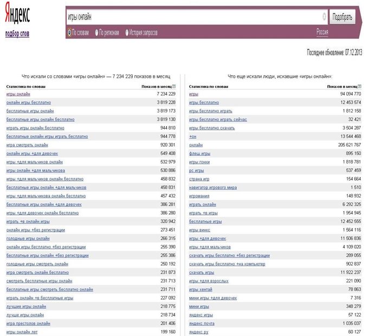Click the 205 621 767 impressions value
Viewport: 368px width, 336px height.
(349, 145)
